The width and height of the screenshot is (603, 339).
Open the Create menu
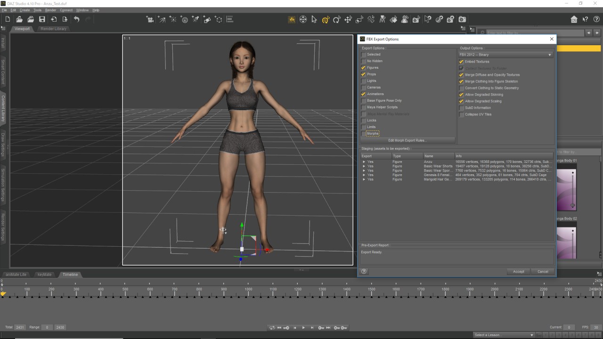click(x=25, y=10)
